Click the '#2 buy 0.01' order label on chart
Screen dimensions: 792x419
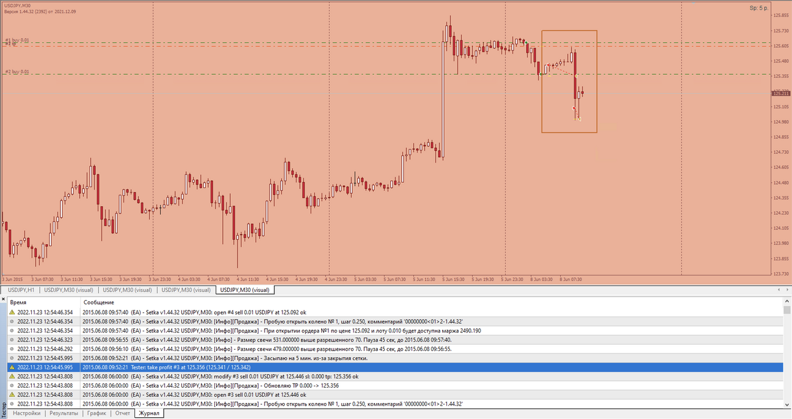tap(17, 72)
